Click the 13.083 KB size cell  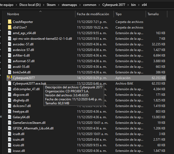click(158, 117)
